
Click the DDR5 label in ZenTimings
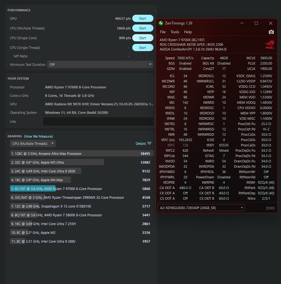point(270,208)
